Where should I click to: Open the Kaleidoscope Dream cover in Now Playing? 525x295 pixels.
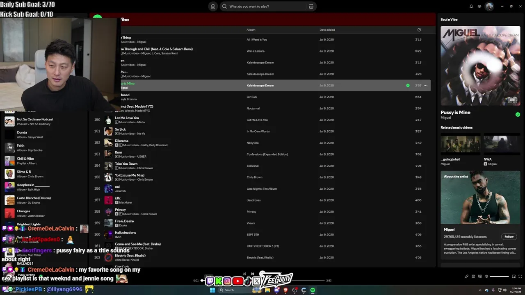[480, 66]
